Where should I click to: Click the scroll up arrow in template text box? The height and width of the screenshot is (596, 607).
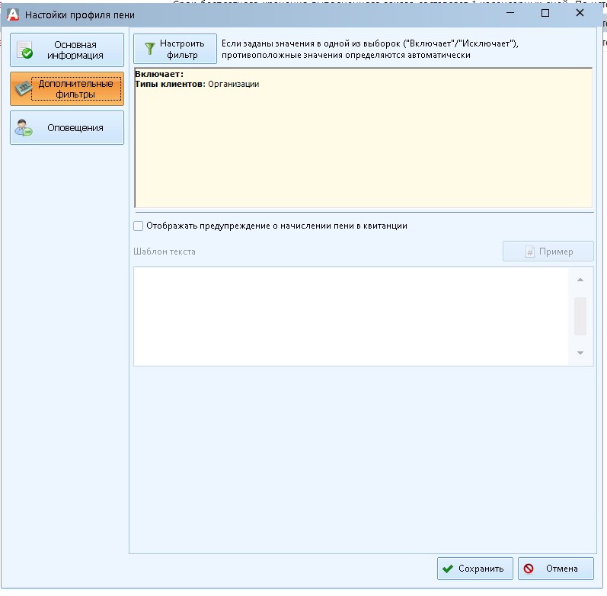580,279
